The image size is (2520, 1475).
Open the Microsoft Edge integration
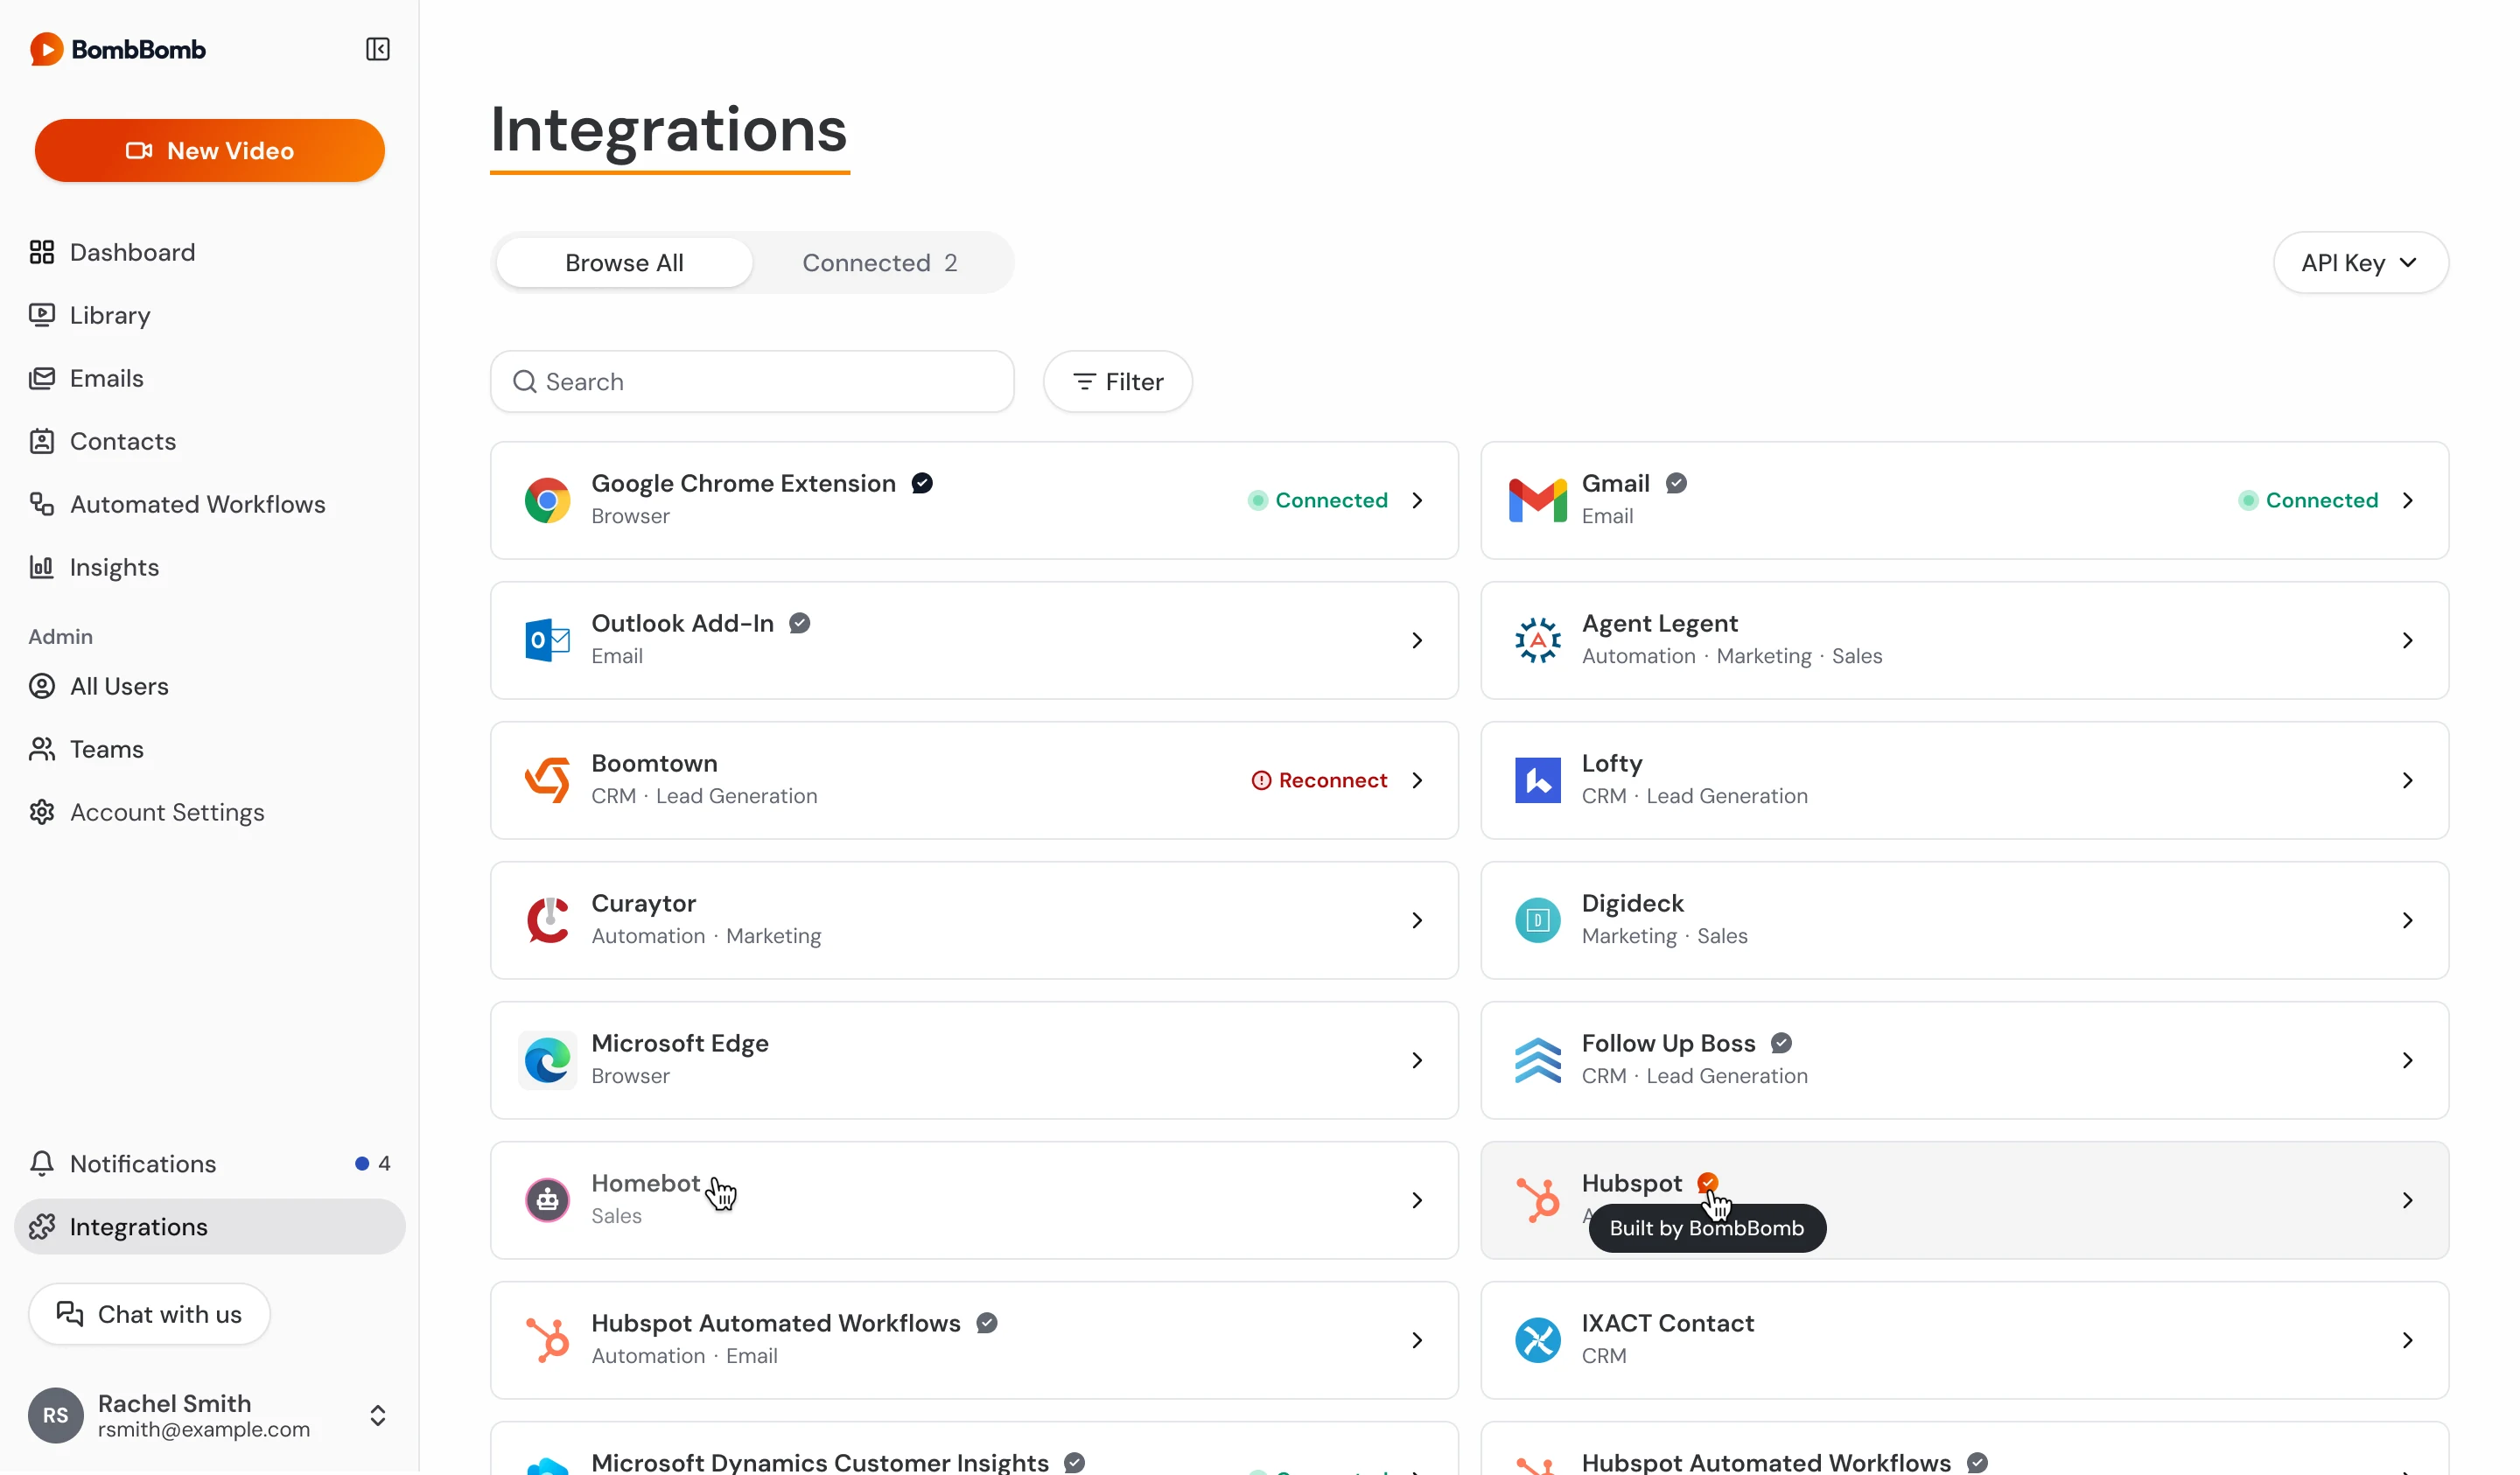(x=974, y=1060)
